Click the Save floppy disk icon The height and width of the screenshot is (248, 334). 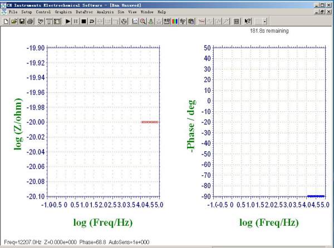[x=22, y=21]
